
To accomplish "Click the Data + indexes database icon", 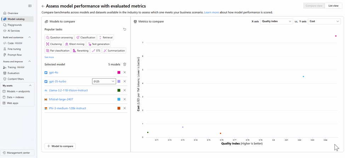I will (4, 97).
